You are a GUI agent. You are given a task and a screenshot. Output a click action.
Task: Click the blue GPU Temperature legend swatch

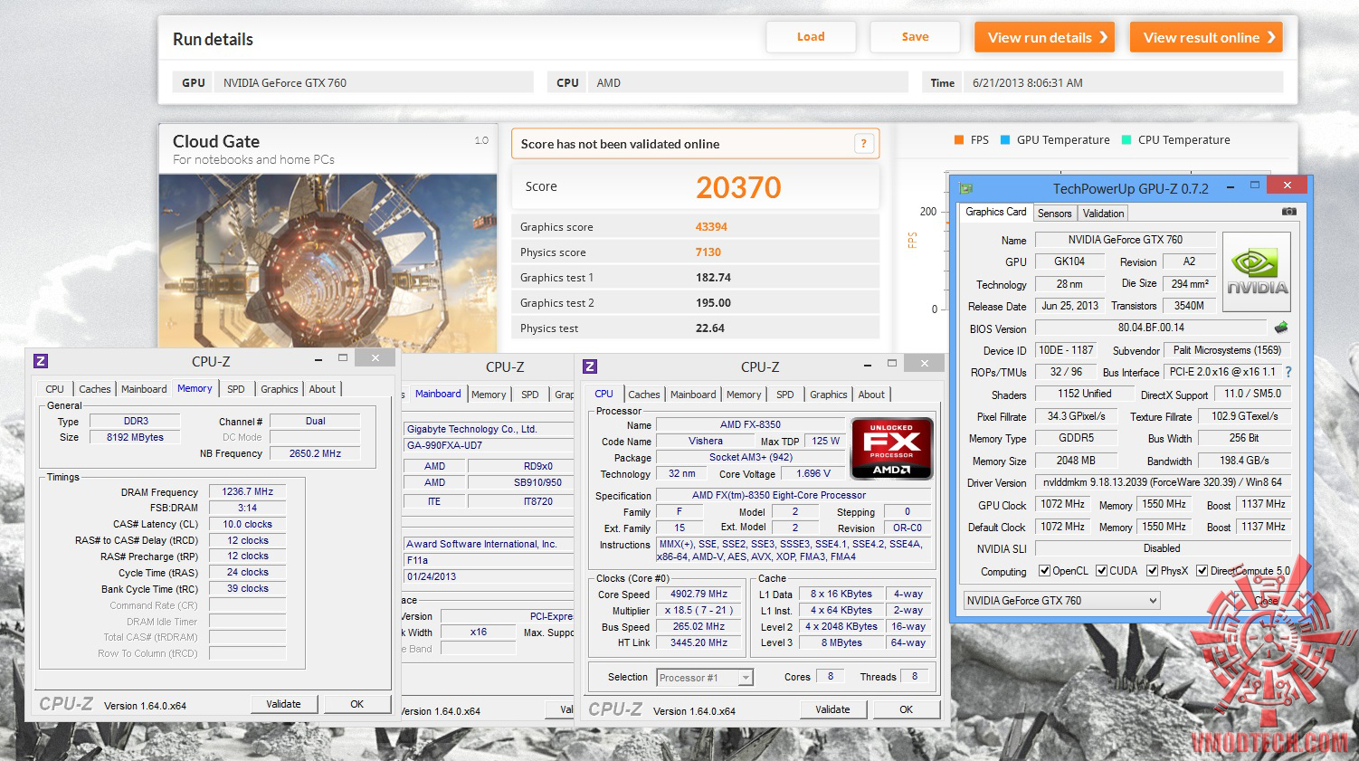tap(1005, 140)
